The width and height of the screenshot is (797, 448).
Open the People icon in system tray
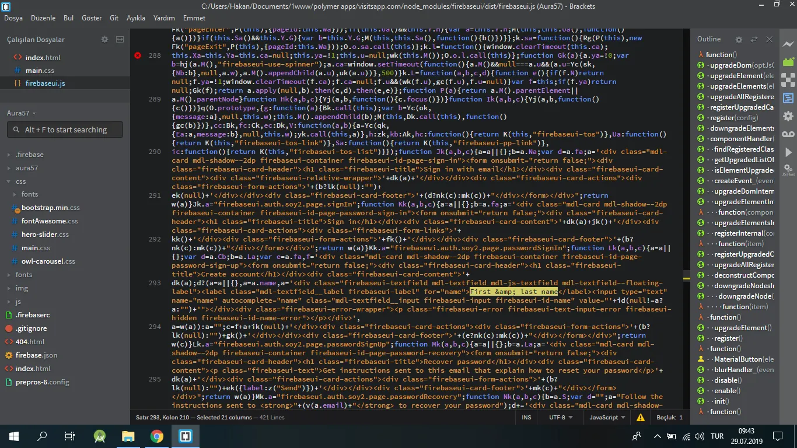click(637, 436)
